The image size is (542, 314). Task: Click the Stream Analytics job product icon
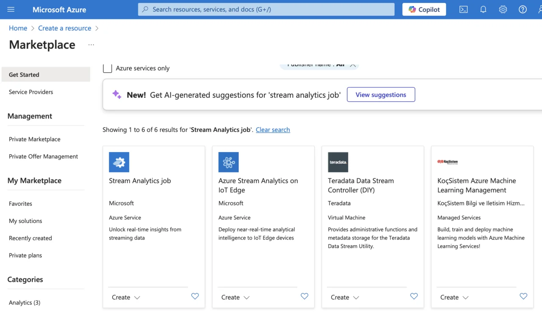(x=119, y=162)
